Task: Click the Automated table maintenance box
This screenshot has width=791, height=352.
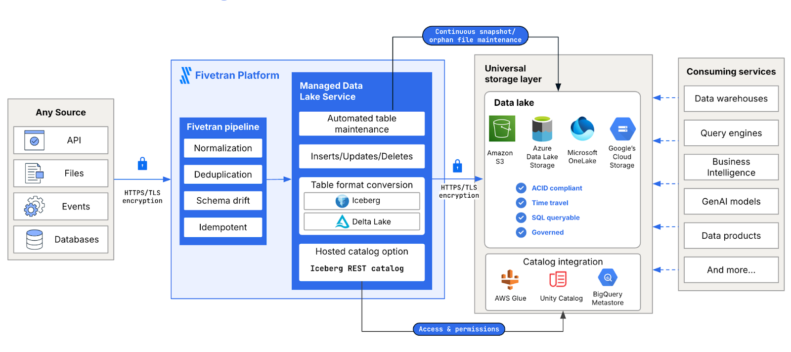Action: coord(362,124)
